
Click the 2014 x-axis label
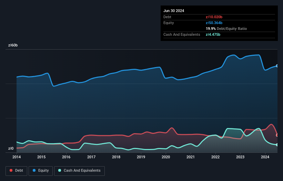[x=17, y=157]
